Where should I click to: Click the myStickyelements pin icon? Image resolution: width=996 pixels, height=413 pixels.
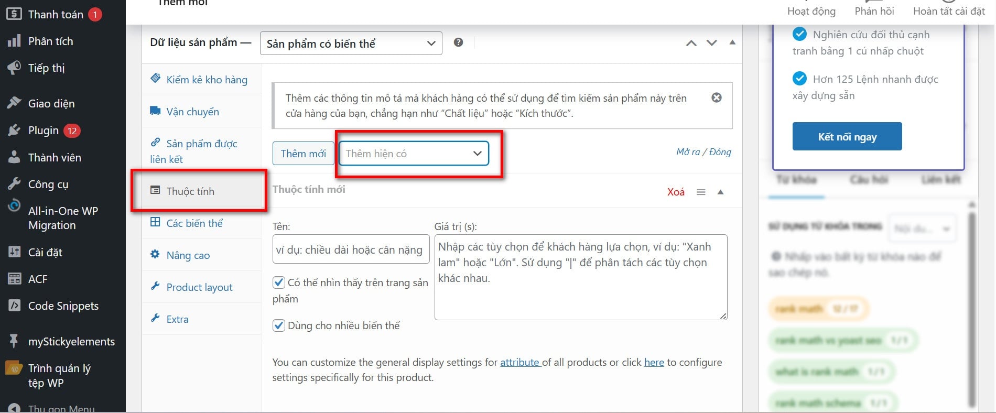[14, 341]
